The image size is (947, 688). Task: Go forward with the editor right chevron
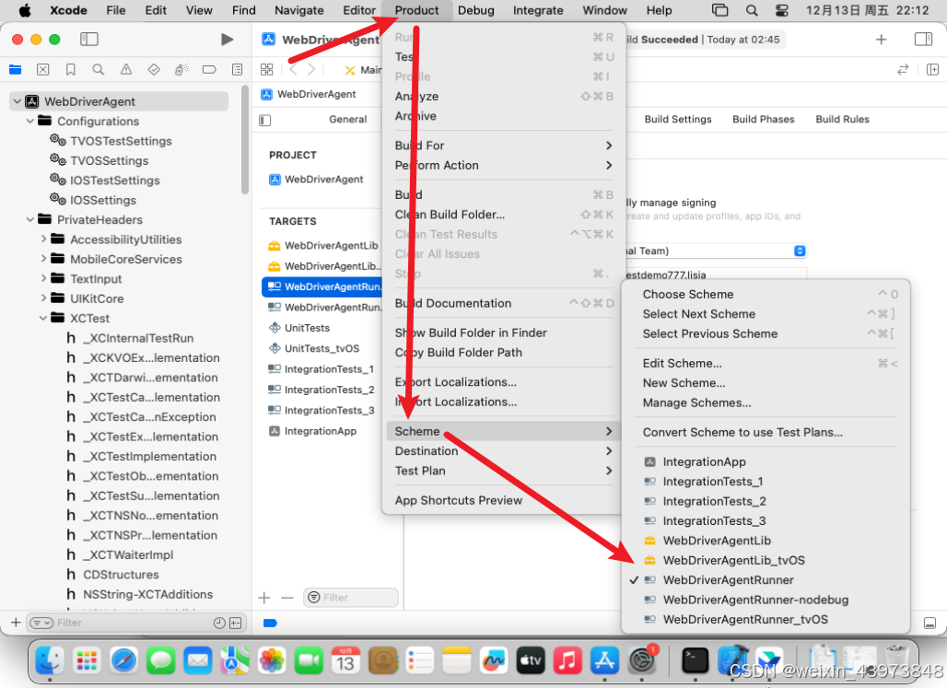tap(311, 69)
